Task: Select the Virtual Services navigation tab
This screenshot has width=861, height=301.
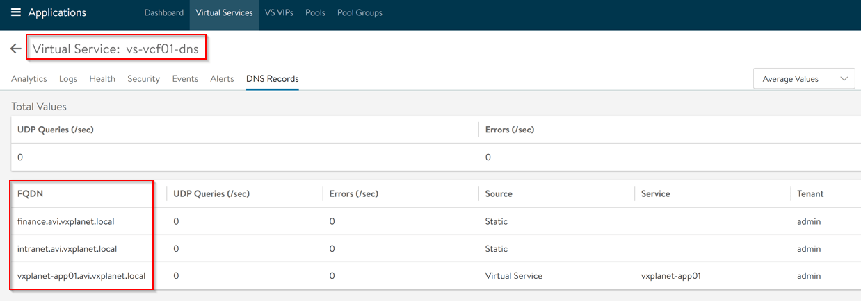Action: [x=224, y=12]
